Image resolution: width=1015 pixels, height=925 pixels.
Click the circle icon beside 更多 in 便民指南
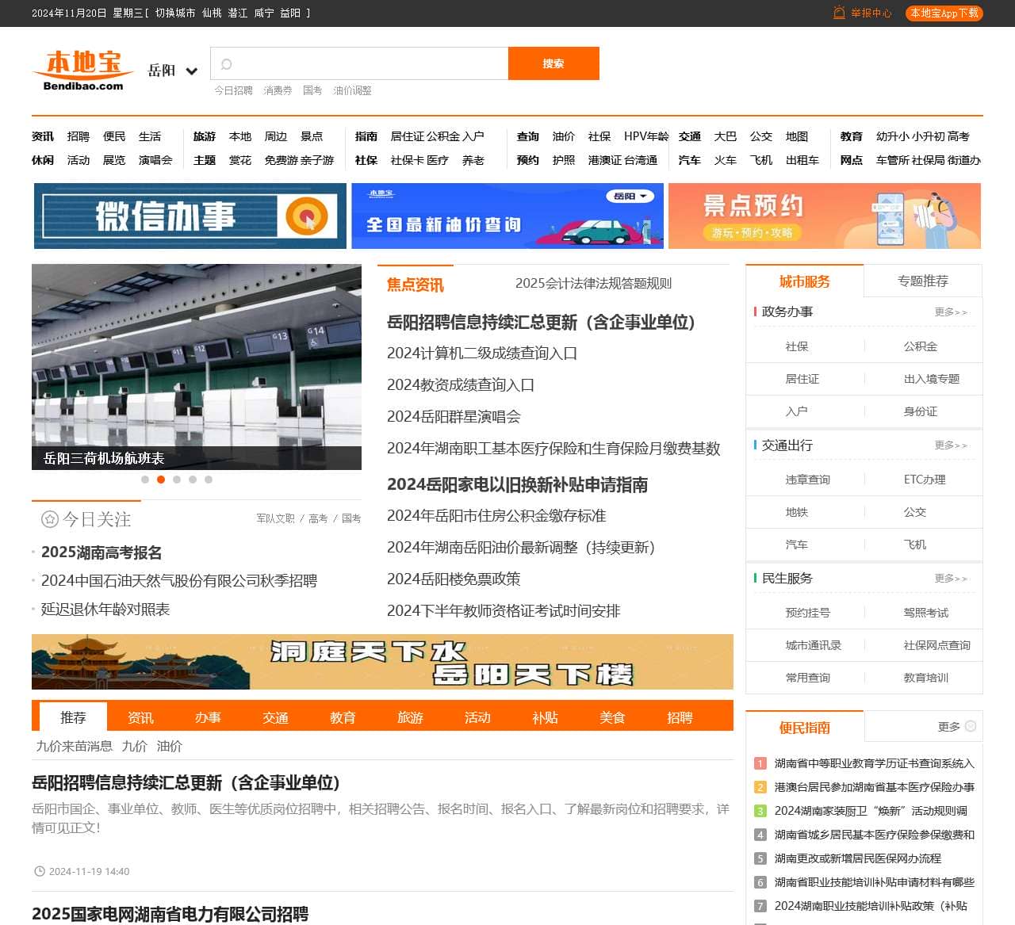click(971, 726)
